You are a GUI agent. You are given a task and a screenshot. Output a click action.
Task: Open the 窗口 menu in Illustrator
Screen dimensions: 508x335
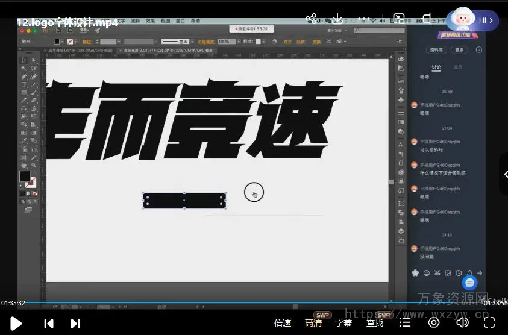click(x=180, y=20)
